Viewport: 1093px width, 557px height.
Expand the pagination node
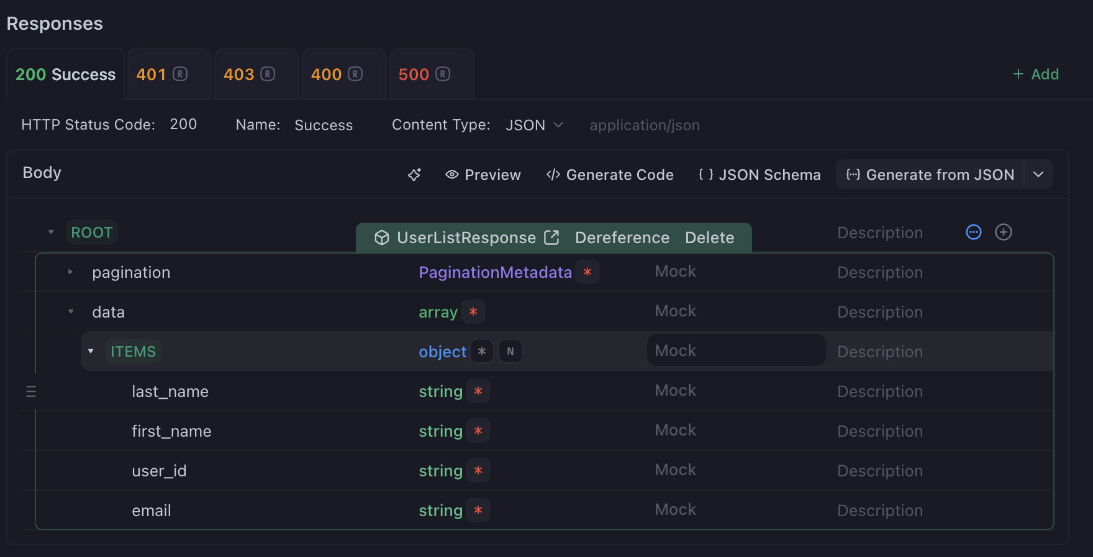pyautogui.click(x=70, y=272)
